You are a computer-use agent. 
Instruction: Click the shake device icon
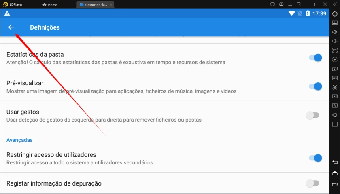click(x=335, y=115)
